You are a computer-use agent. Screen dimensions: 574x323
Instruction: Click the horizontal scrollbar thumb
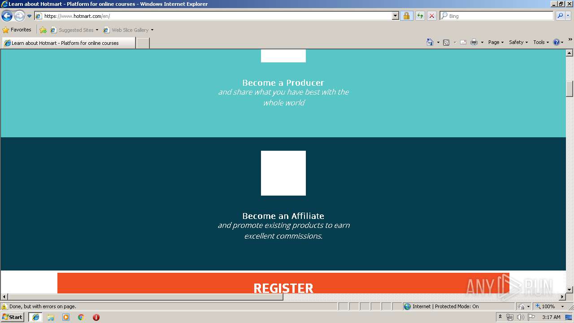[146, 297]
